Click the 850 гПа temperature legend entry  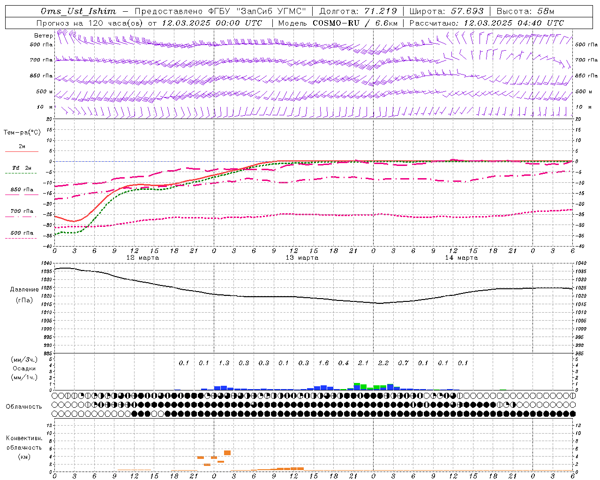22,190
